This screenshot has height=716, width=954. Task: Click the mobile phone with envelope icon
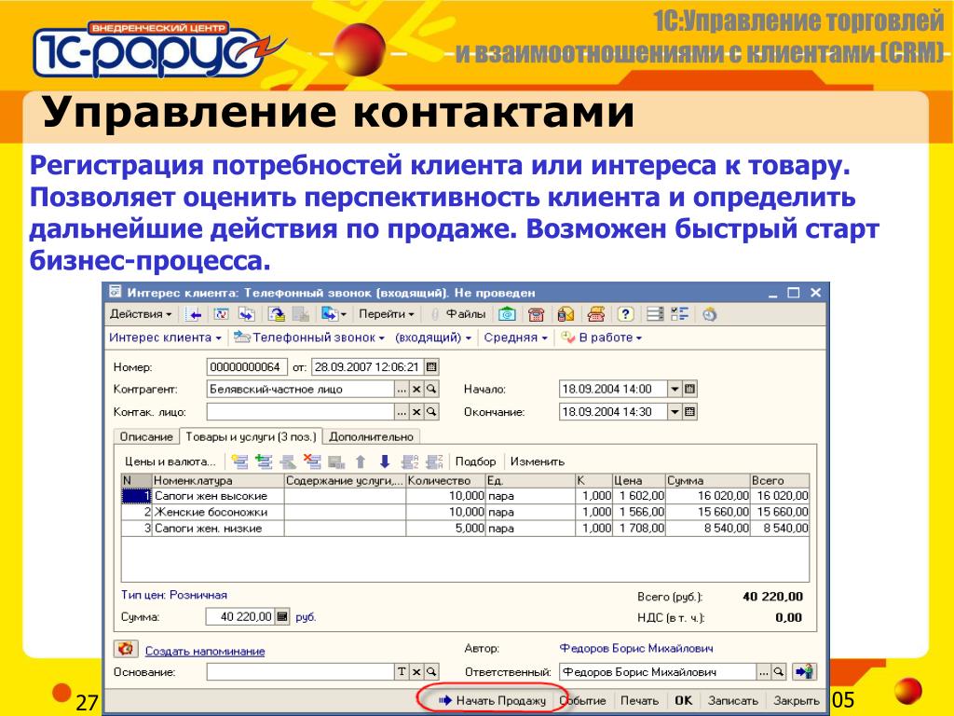click(566, 314)
